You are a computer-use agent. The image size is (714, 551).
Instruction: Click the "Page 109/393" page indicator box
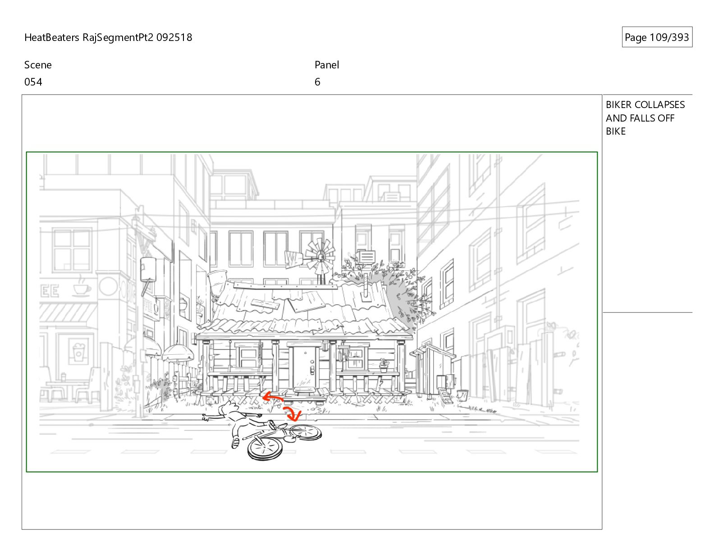tap(657, 37)
